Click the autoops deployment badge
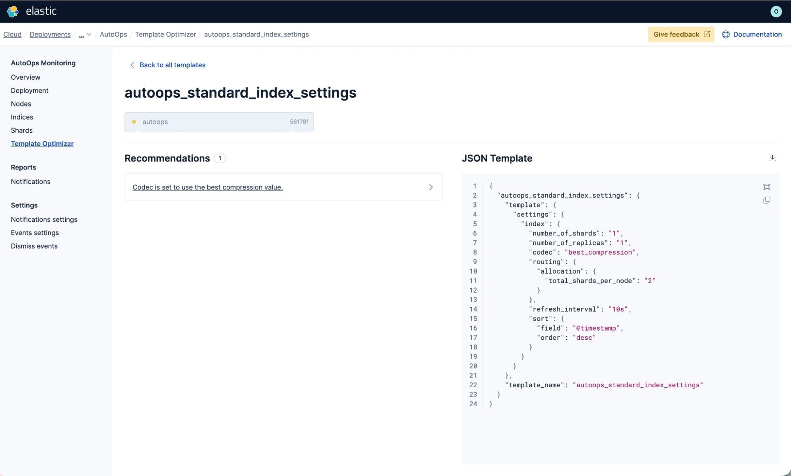Viewport: 791px width, 476px height. pyautogui.click(x=219, y=122)
